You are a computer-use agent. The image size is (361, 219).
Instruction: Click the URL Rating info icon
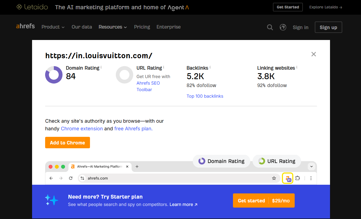pos(164,67)
